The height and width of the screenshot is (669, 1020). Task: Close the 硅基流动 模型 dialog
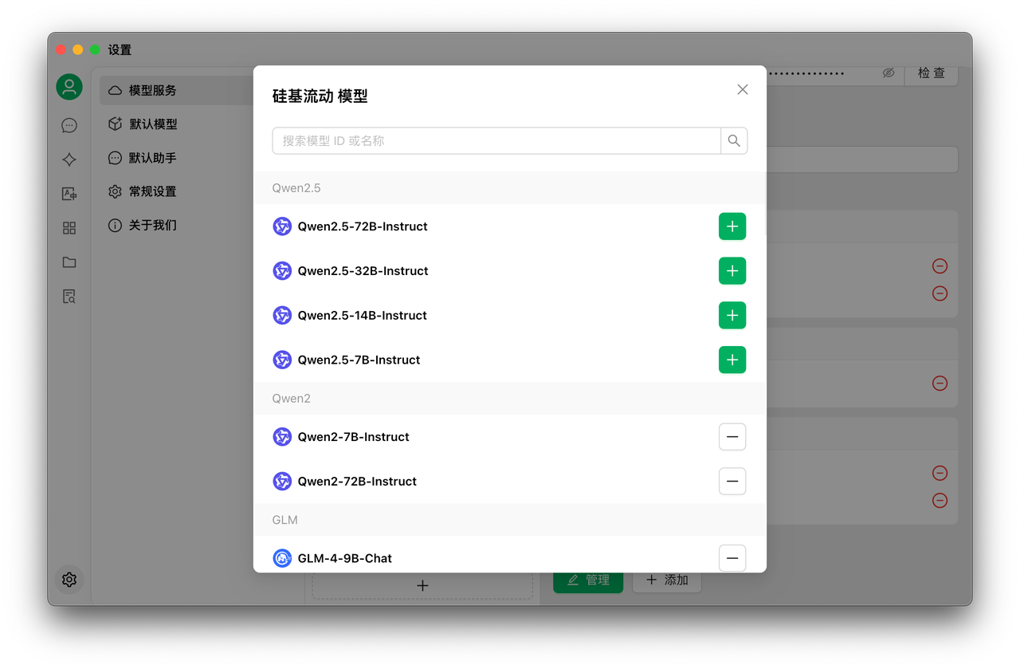point(743,89)
